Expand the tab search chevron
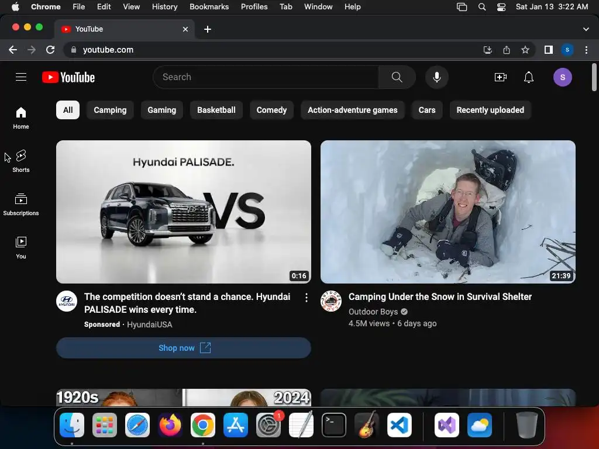The image size is (599, 449). tap(586, 29)
